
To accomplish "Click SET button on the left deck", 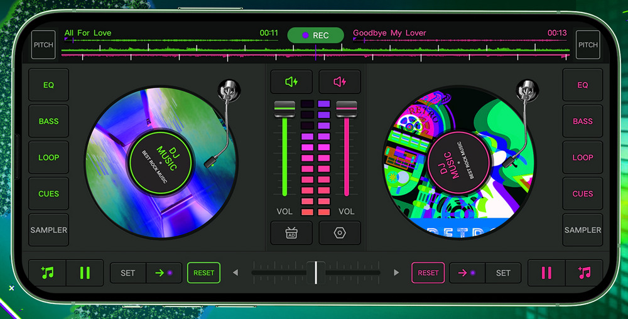I will (127, 273).
